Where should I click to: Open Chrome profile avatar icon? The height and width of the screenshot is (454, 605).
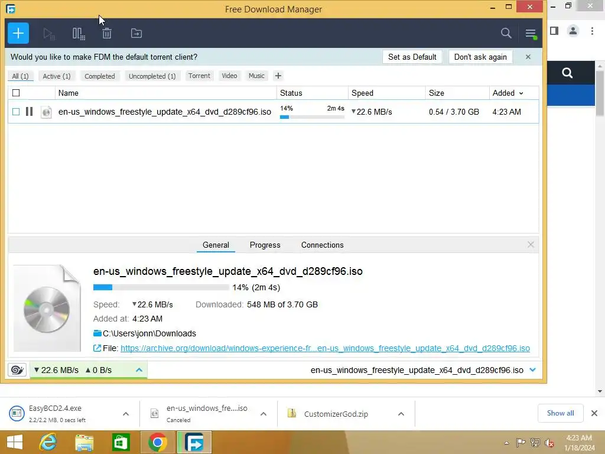pos(573,31)
